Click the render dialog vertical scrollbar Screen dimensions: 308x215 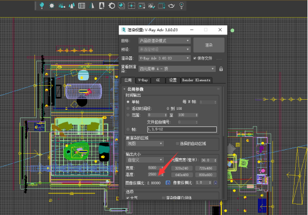click(223, 111)
